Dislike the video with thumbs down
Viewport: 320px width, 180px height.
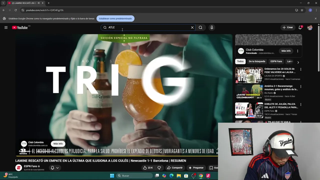[159, 168]
